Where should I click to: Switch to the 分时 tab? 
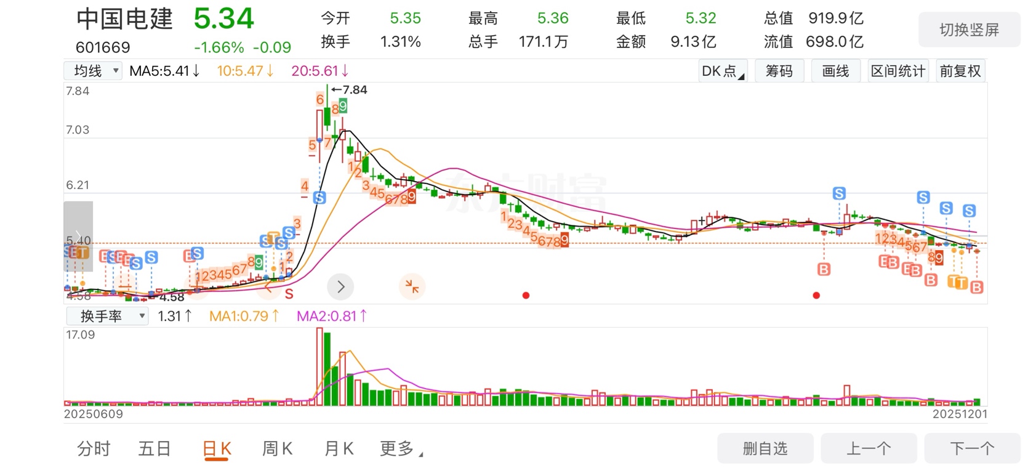[x=94, y=448]
